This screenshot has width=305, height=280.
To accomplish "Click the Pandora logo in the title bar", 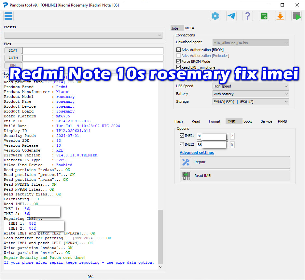I will point(5,5).
